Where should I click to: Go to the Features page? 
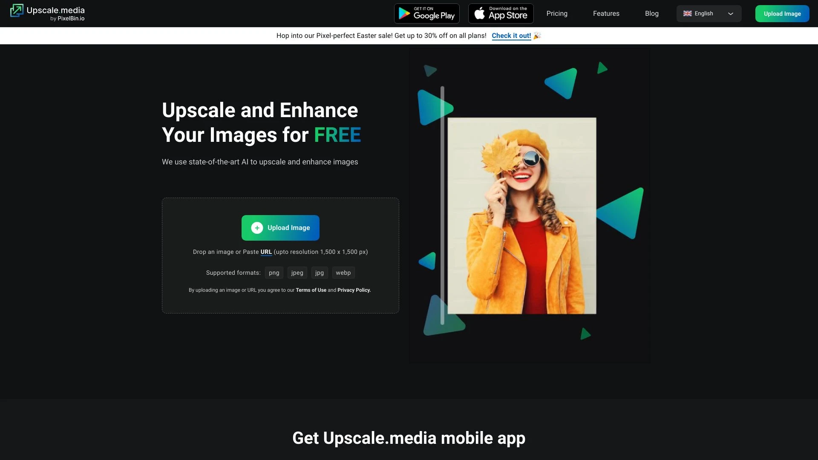click(606, 13)
